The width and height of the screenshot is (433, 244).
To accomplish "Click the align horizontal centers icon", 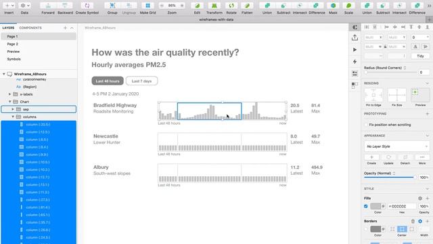I will click(x=395, y=27).
